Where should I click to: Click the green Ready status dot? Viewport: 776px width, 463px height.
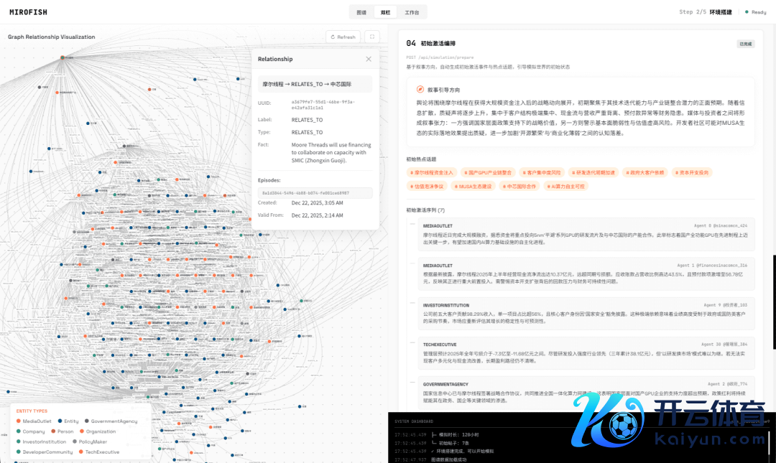[x=746, y=12]
